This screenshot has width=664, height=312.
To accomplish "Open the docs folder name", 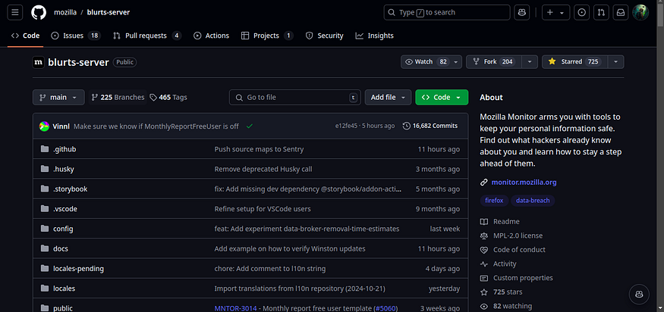I will (x=61, y=248).
